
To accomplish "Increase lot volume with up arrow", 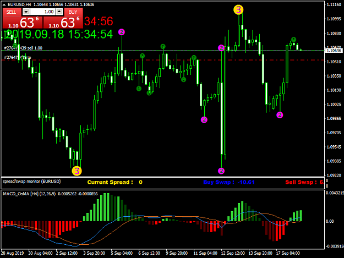I will pos(59,12).
